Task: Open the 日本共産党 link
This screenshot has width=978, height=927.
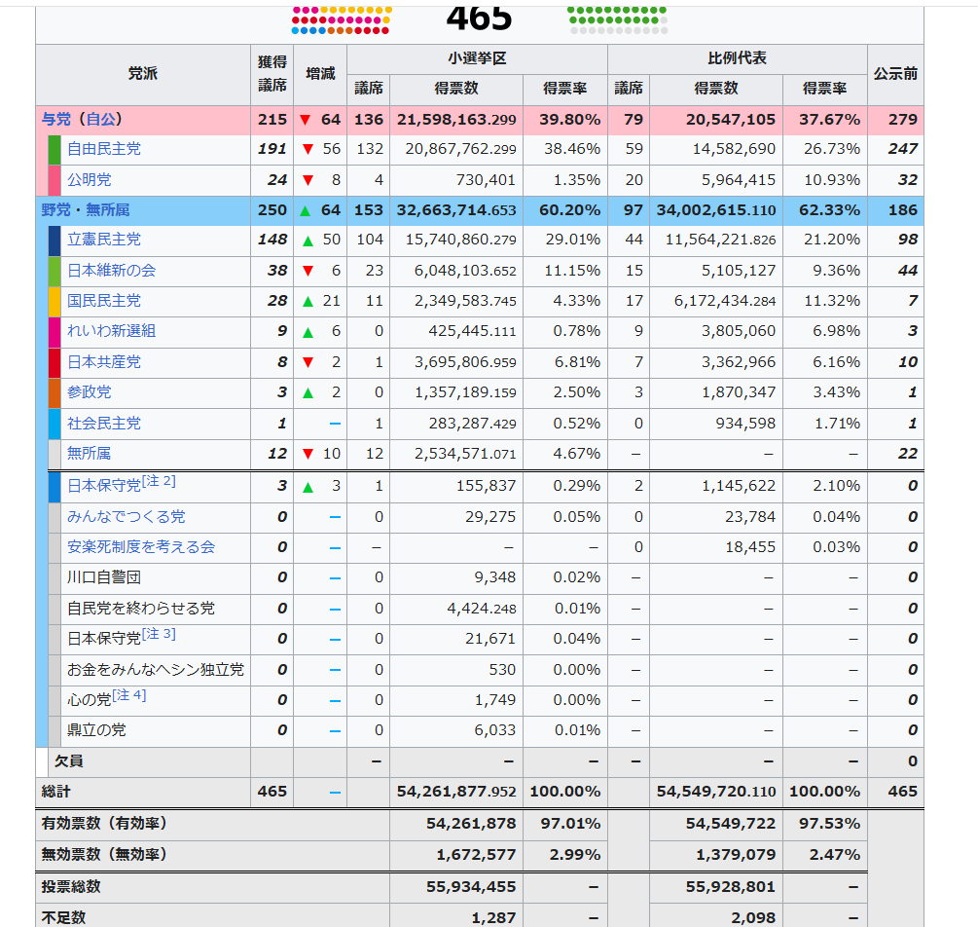Action: click(x=104, y=362)
